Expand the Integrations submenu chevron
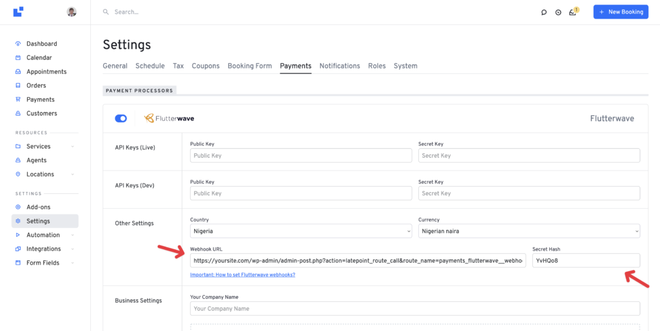660x331 pixels. (72, 249)
